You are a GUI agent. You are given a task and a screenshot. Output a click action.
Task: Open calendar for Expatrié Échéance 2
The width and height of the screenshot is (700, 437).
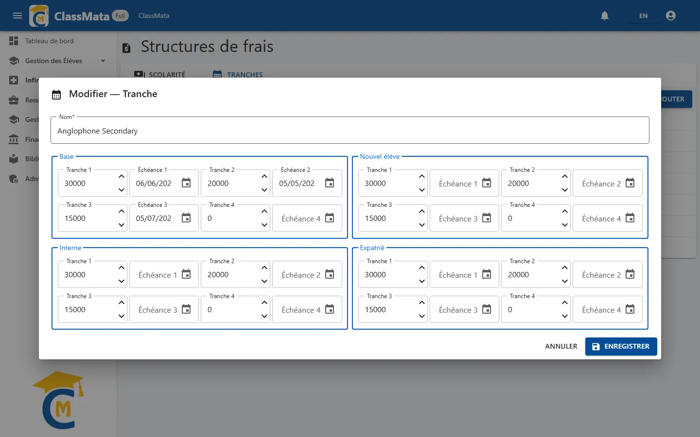click(630, 274)
